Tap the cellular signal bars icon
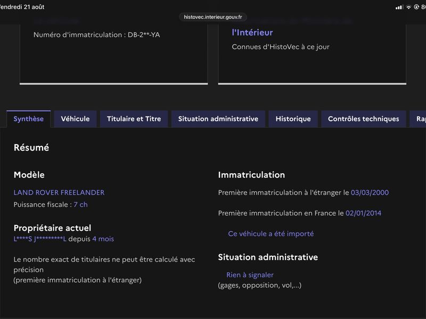This screenshot has height=319, width=426. point(399,7)
